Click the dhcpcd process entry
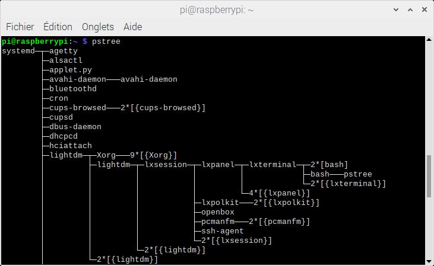 64,136
